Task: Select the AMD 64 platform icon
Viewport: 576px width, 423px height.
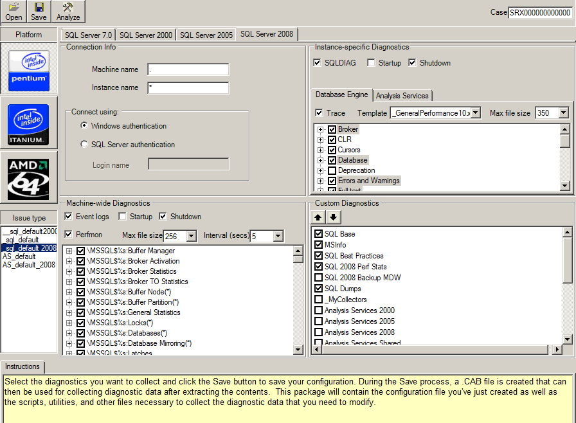Action: [28, 177]
